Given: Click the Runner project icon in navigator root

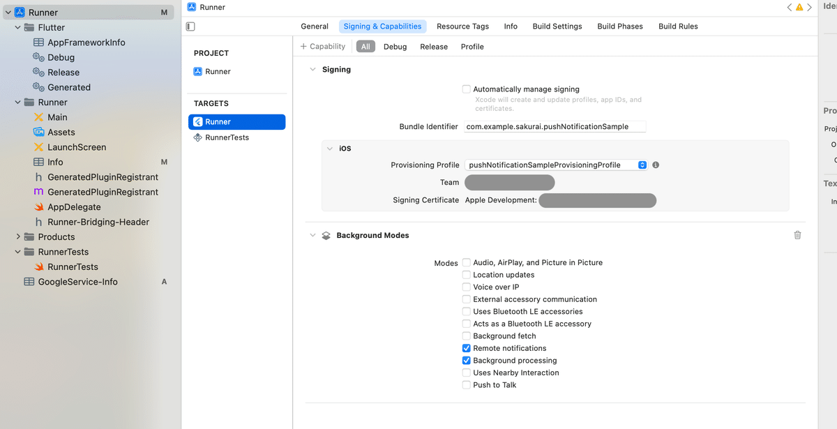Looking at the screenshot, I should click(x=20, y=13).
